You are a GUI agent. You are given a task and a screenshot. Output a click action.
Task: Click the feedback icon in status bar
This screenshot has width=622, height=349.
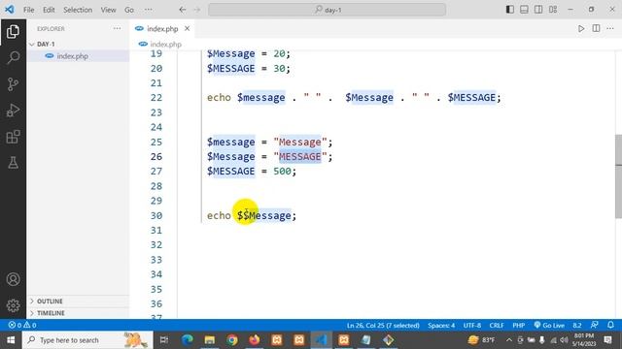point(594,325)
